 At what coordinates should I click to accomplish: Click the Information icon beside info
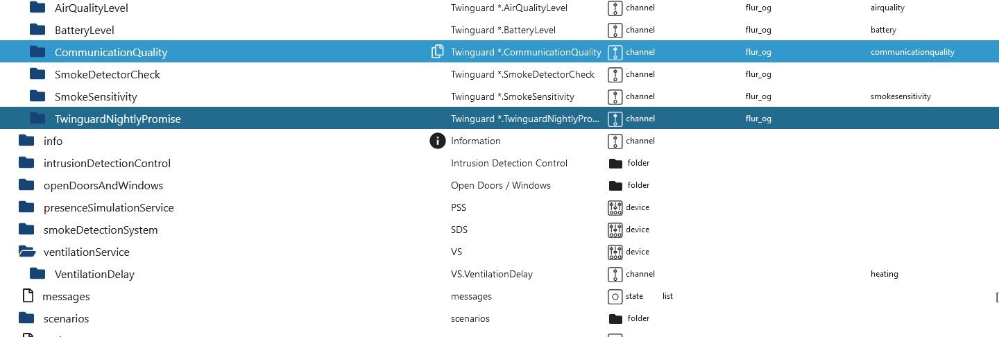[x=437, y=141]
